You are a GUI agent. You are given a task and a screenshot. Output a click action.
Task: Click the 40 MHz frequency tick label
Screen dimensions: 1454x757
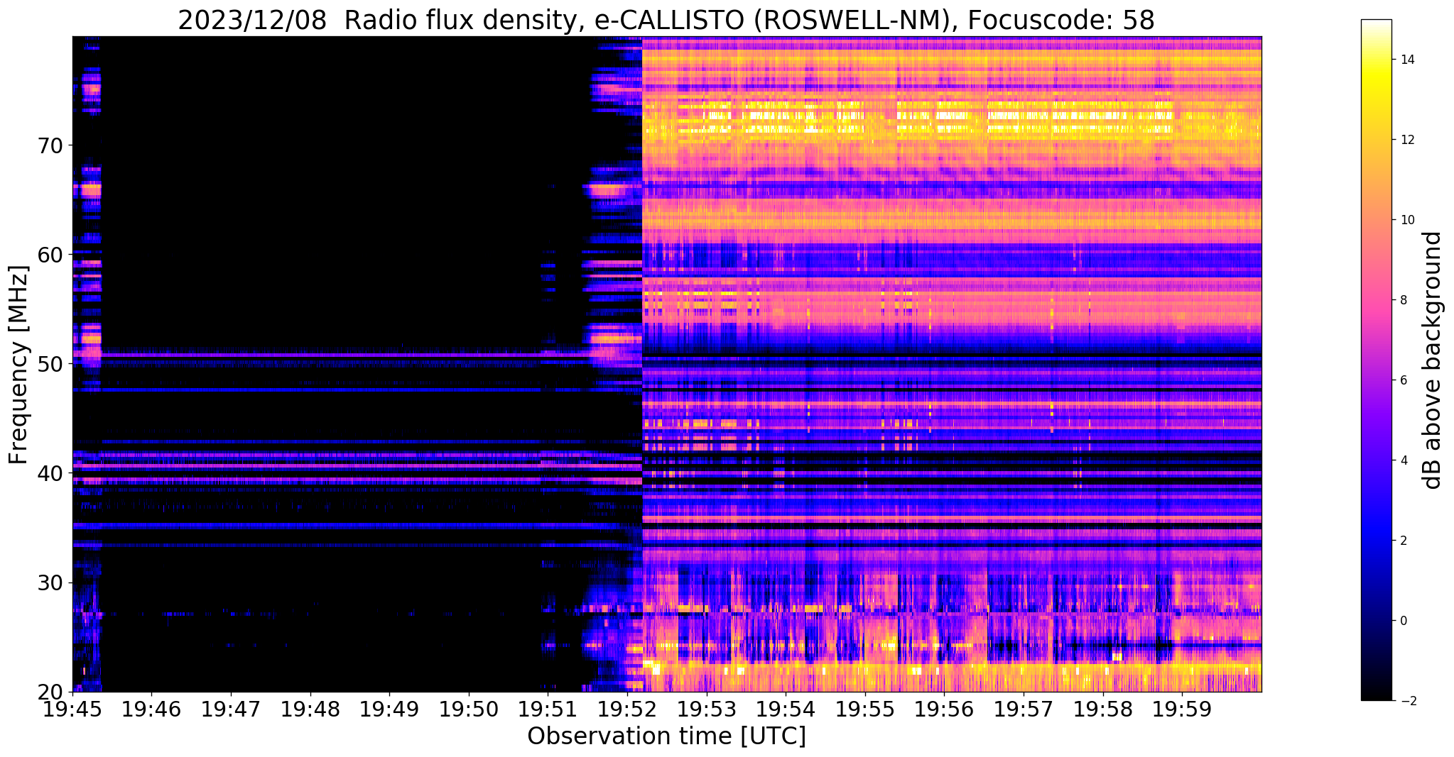50,473
